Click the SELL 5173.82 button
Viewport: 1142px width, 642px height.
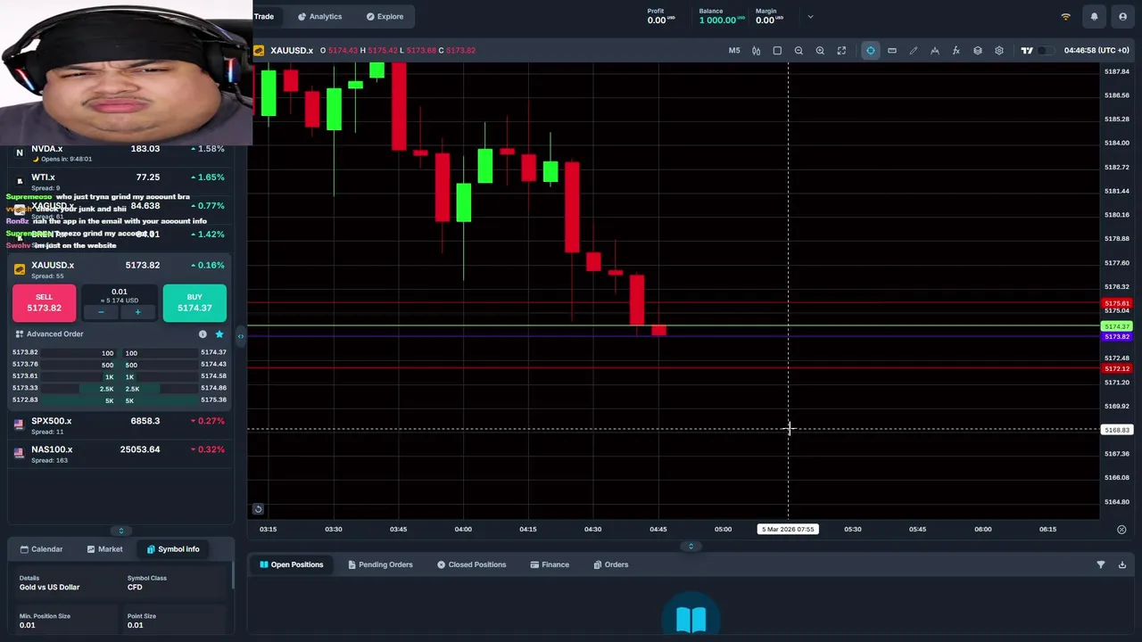point(44,302)
